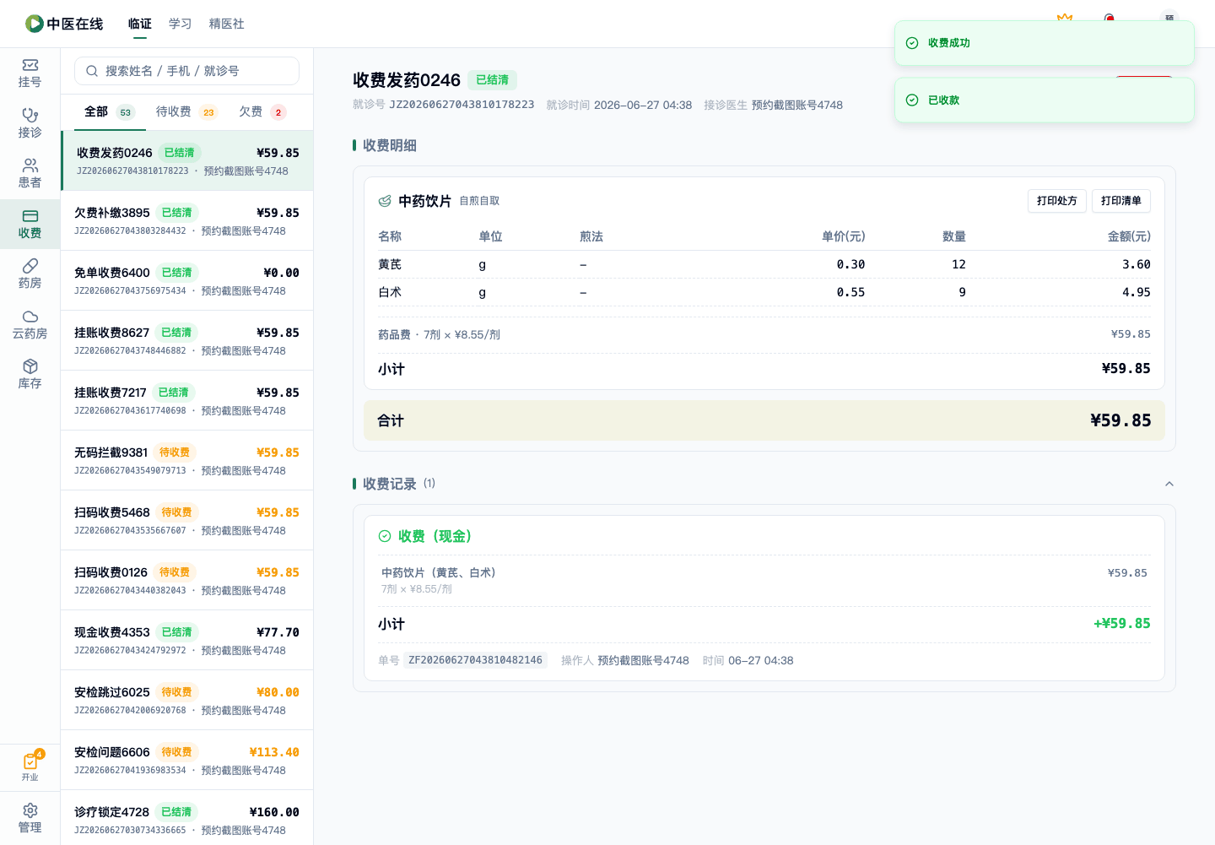Viewport: 1215px width, 845px height.
Task: Select the 待收费 list tab
Action: tap(186, 111)
